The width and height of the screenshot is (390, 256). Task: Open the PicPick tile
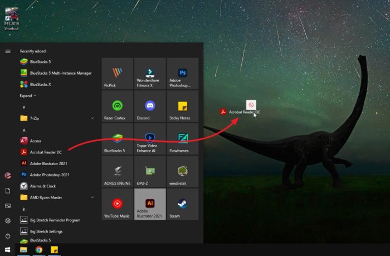pyautogui.click(x=118, y=74)
